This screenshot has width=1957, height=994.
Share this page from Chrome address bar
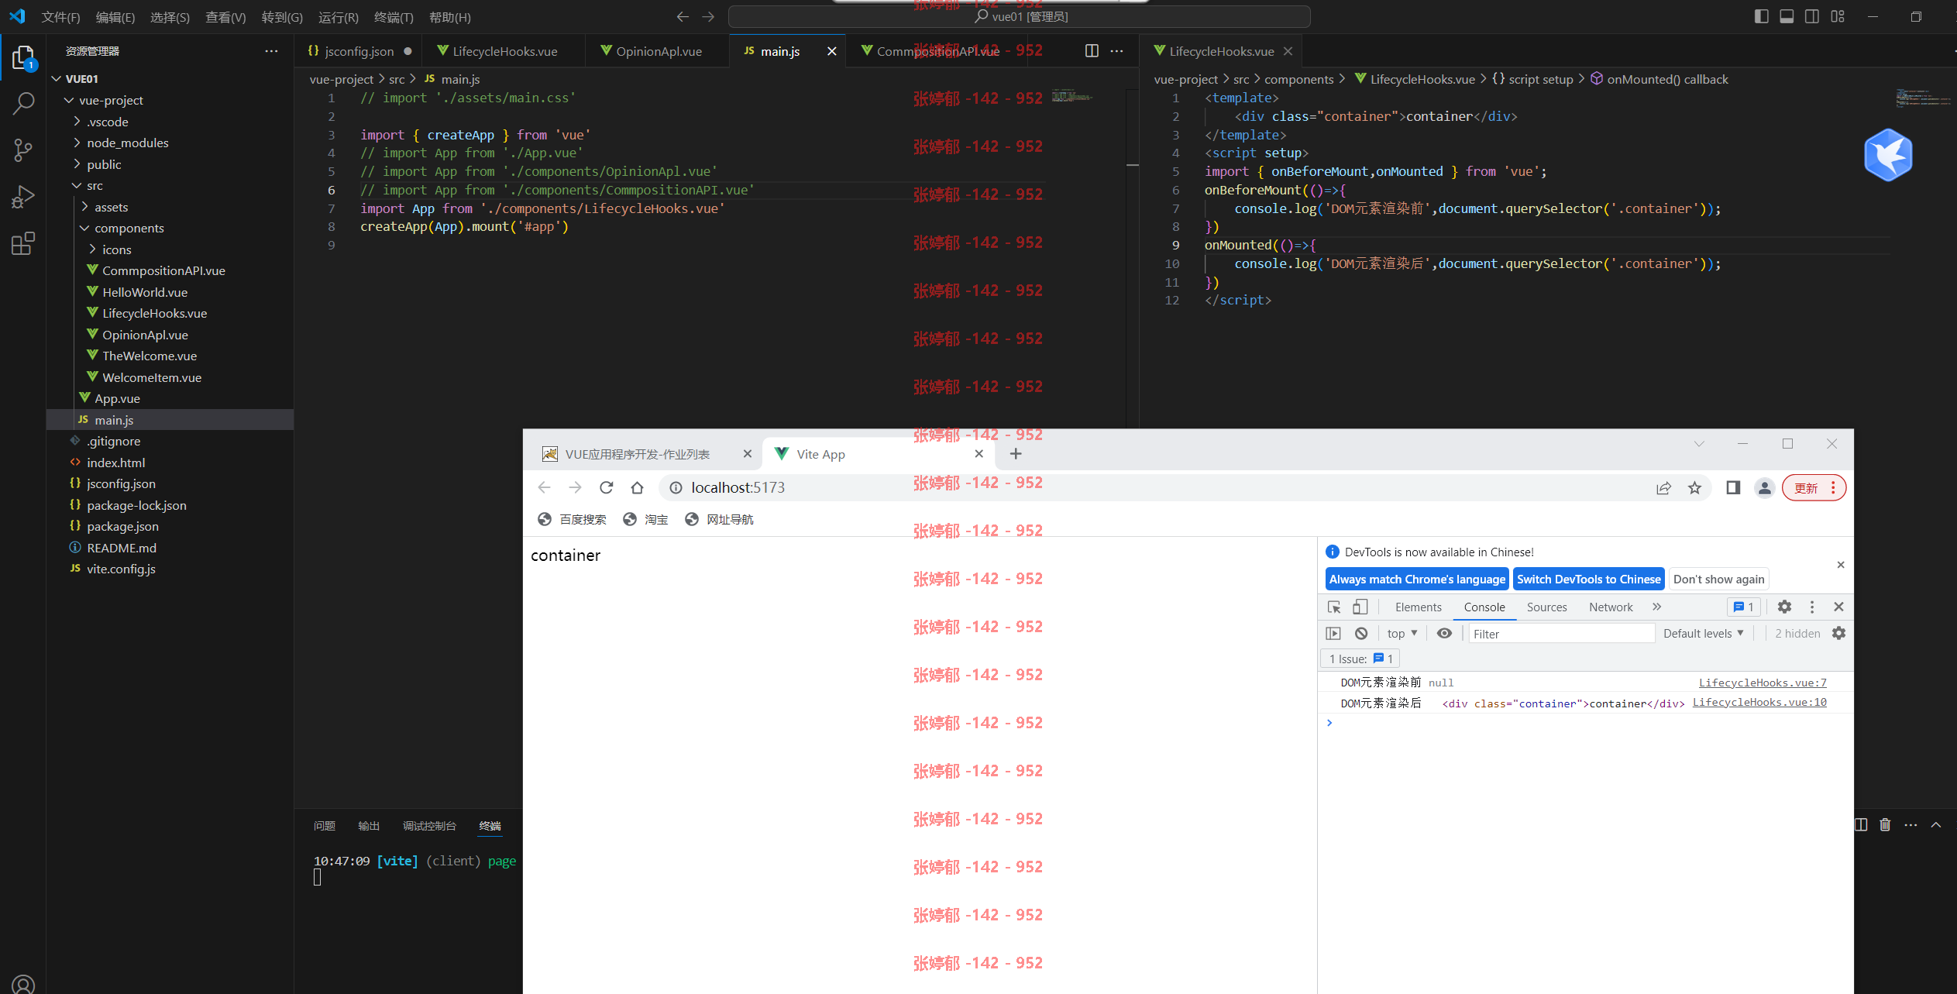pyautogui.click(x=1663, y=487)
